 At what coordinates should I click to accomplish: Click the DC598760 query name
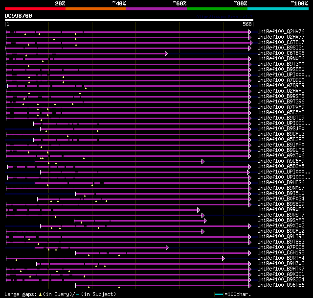[19, 16]
